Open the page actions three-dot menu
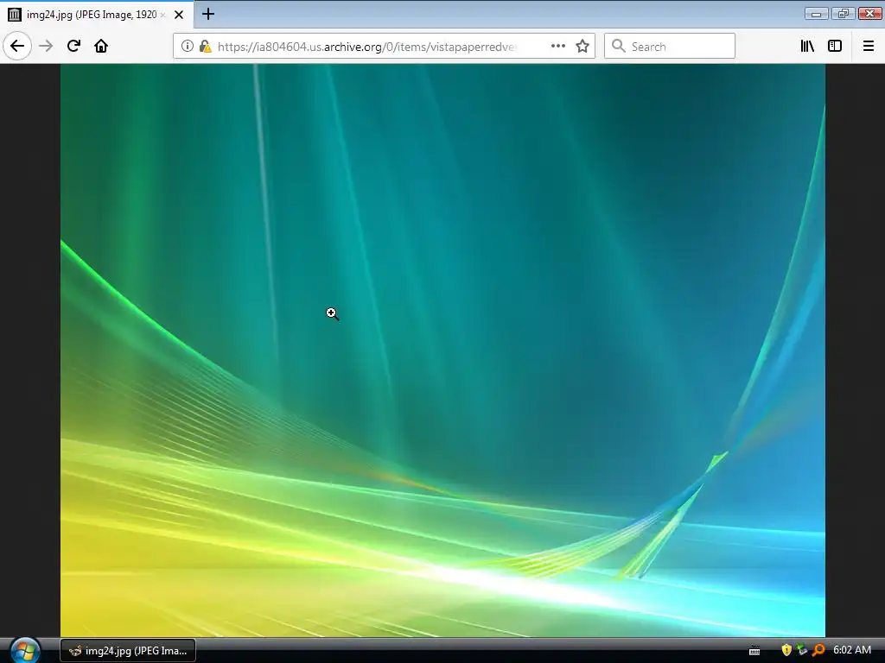 tap(557, 46)
